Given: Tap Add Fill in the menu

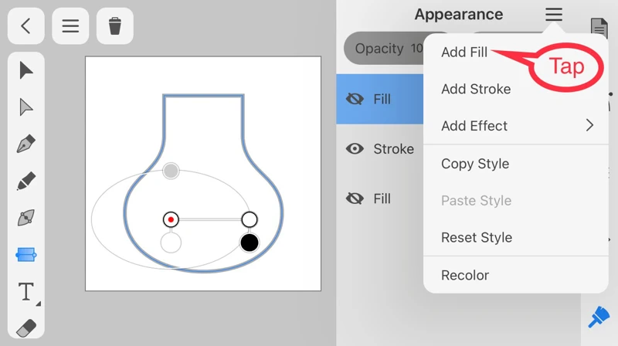Looking at the screenshot, I should [464, 53].
